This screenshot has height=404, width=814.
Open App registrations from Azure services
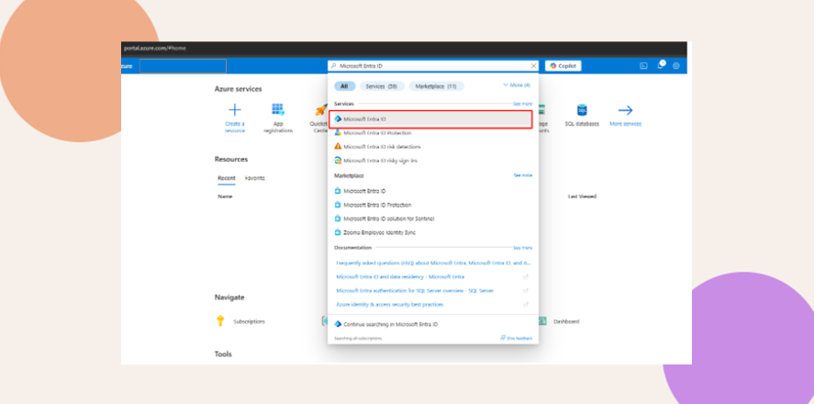click(278, 117)
